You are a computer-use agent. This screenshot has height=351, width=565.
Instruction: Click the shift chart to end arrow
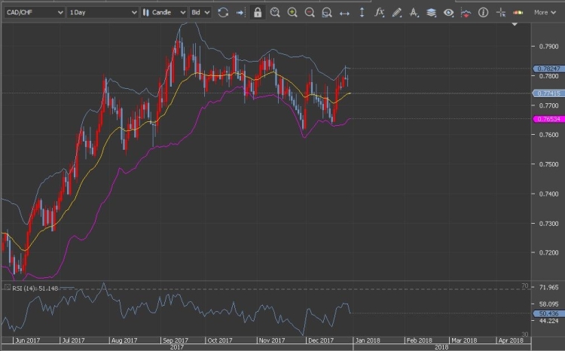click(240, 12)
